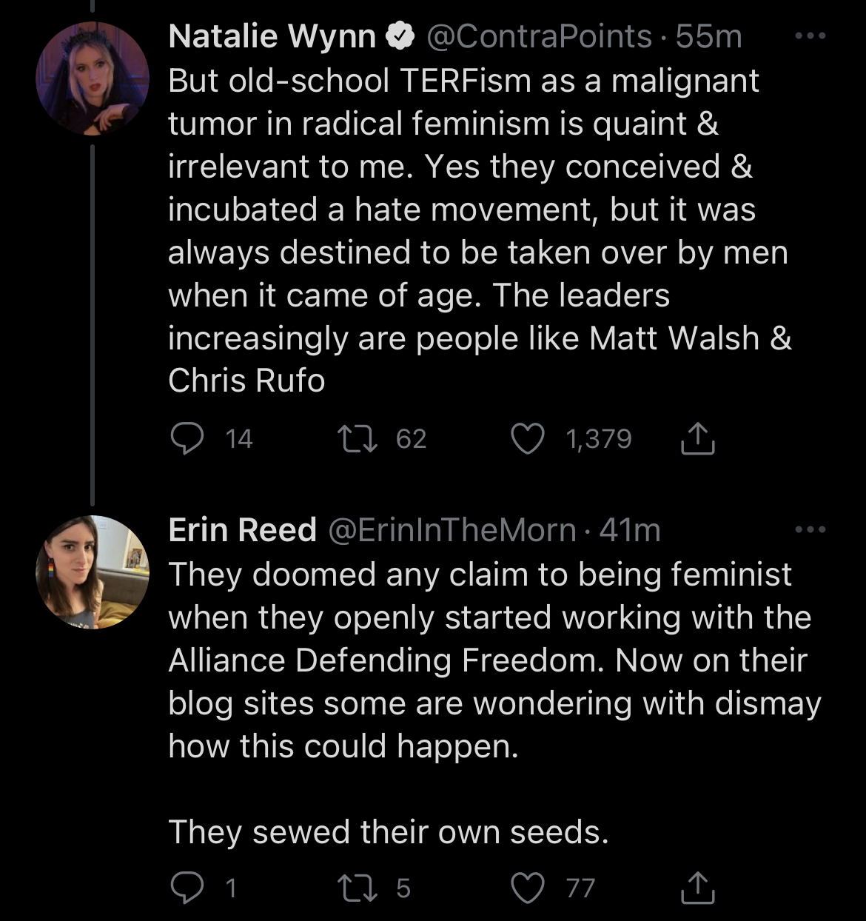Open more options on Natalie Wynn's tweet
Viewport: 866px width, 921px height.
[x=810, y=36]
